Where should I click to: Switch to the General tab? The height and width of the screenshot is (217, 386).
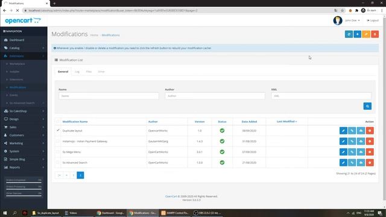click(63, 72)
